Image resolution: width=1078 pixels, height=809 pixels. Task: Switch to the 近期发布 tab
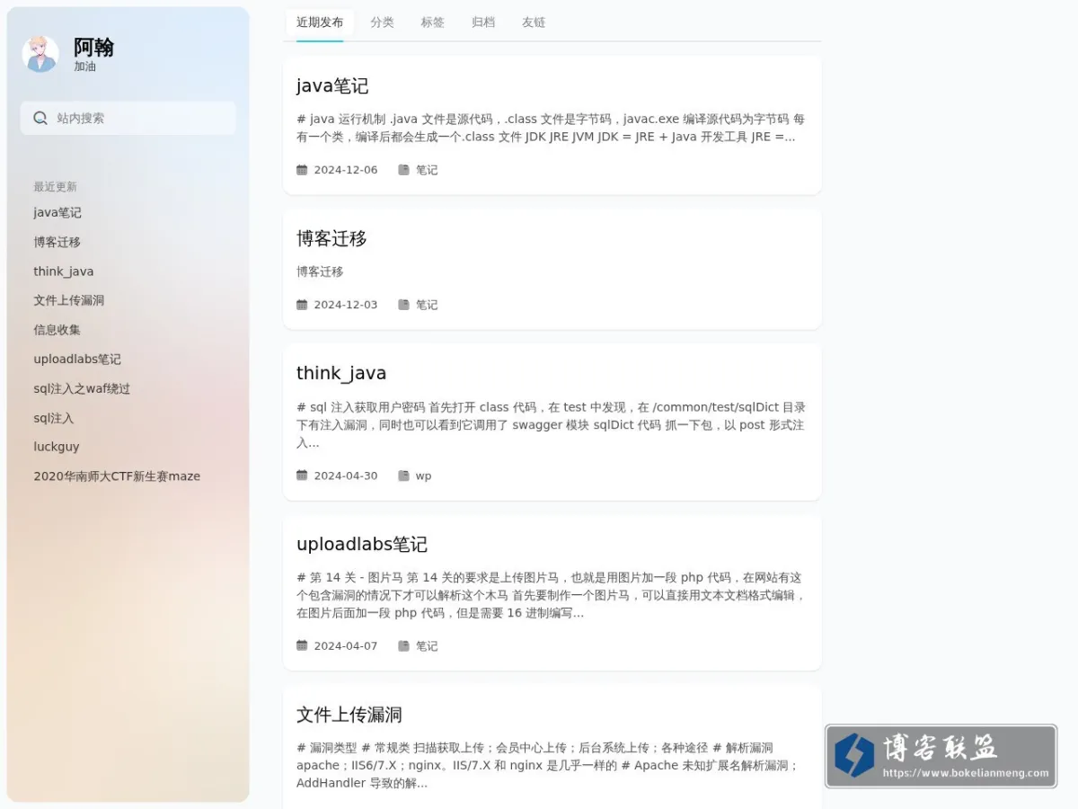coord(320,22)
